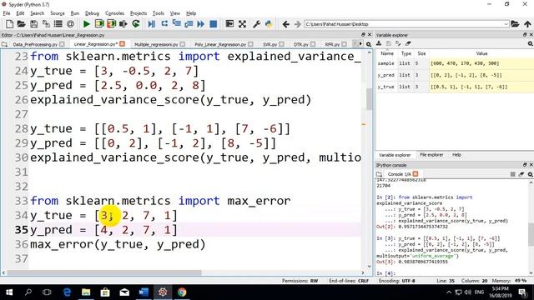534x300 pixels.
Task: Switch to the Multiple_regressoni.py tab
Action: 156,44
